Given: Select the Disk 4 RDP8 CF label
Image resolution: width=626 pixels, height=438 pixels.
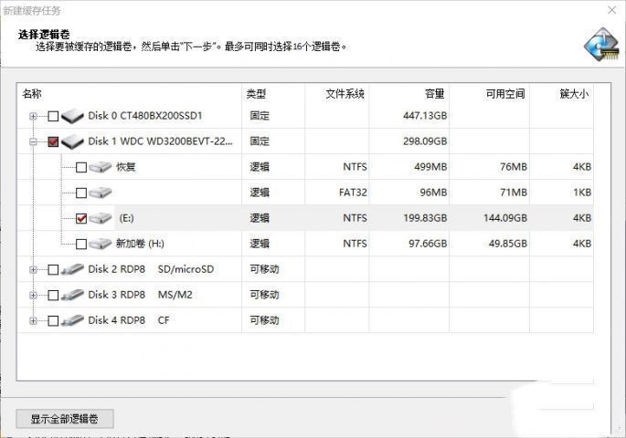Looking at the screenshot, I should [129, 320].
